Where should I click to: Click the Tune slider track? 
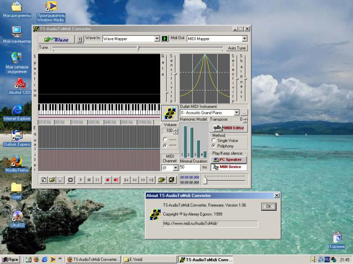click(98, 48)
